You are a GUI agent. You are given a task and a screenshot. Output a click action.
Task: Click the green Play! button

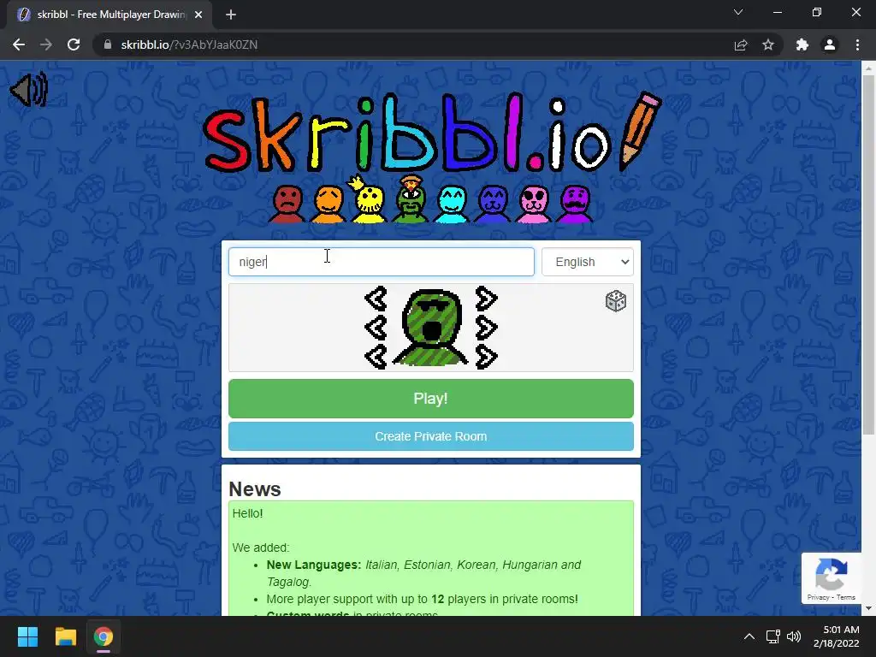coord(431,399)
